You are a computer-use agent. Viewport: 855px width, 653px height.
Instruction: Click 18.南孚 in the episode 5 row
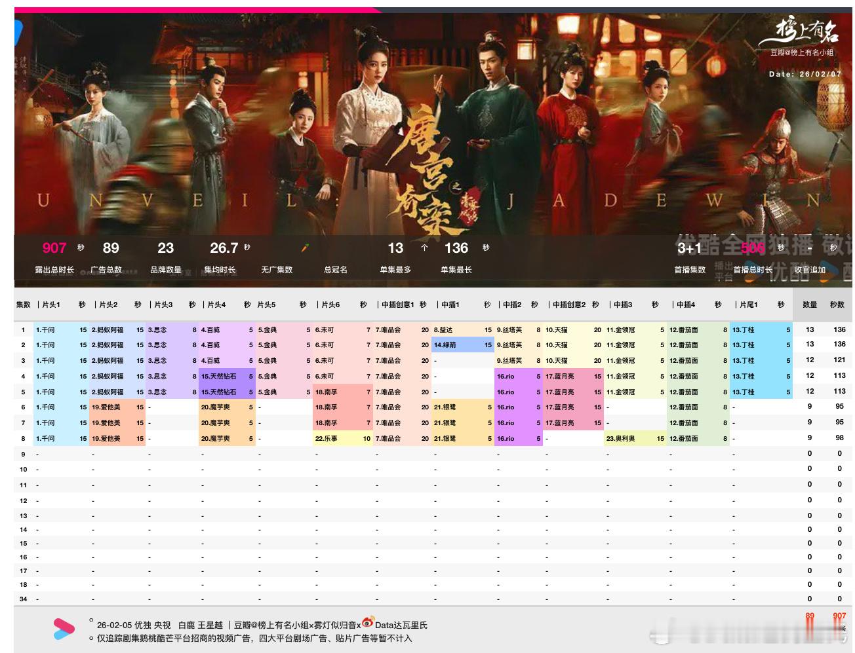click(x=327, y=392)
